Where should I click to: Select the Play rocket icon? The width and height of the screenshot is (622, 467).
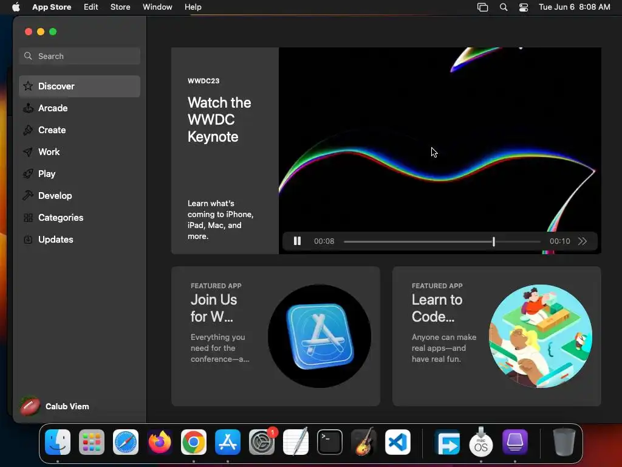click(x=28, y=173)
